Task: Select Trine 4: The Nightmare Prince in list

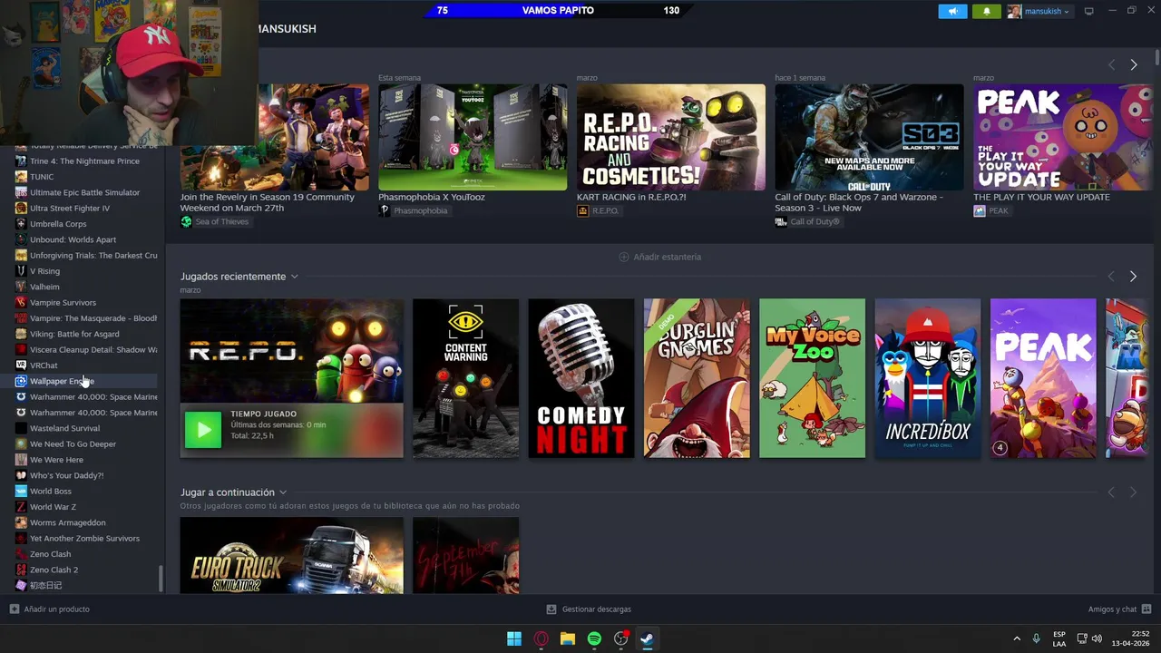Action: (x=86, y=161)
